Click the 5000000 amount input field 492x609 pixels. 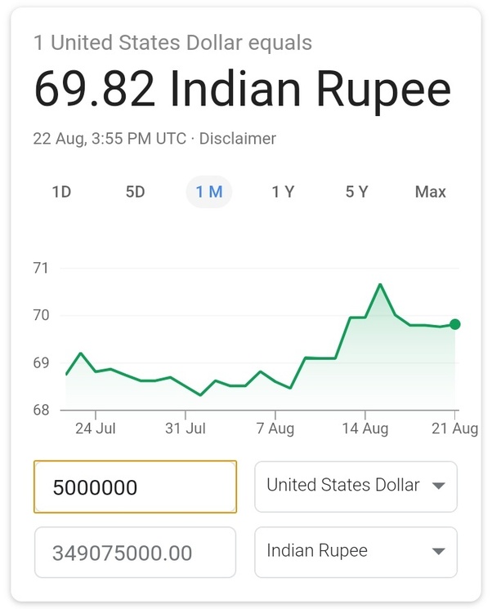135,487
